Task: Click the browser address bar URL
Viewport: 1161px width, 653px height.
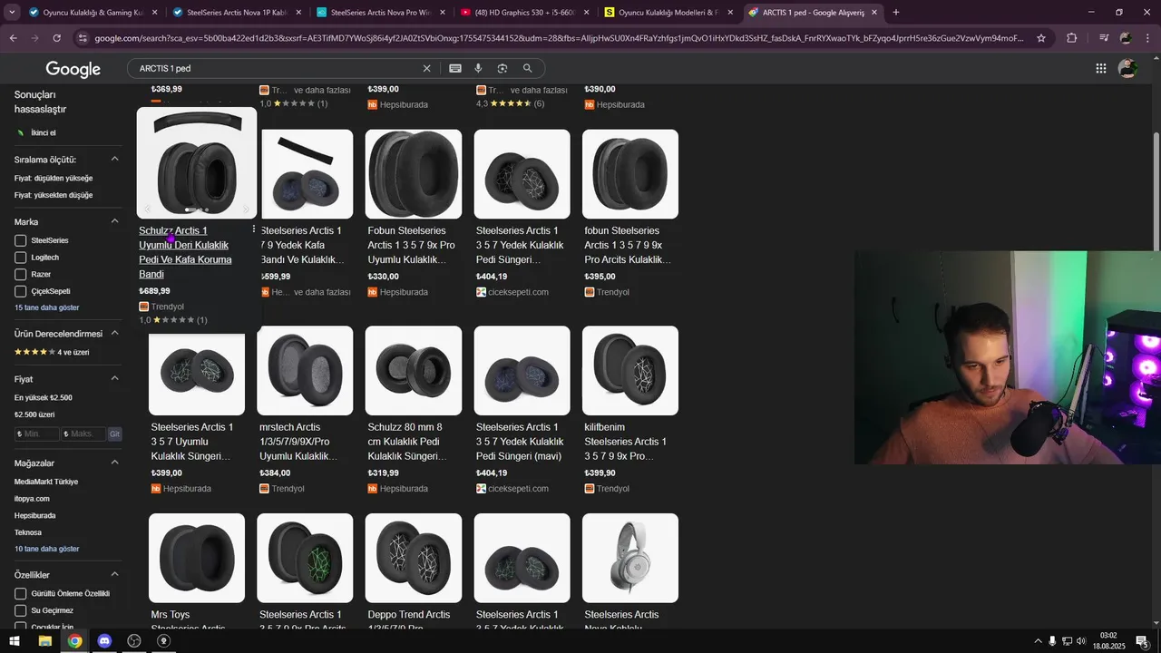Action: pos(558,38)
